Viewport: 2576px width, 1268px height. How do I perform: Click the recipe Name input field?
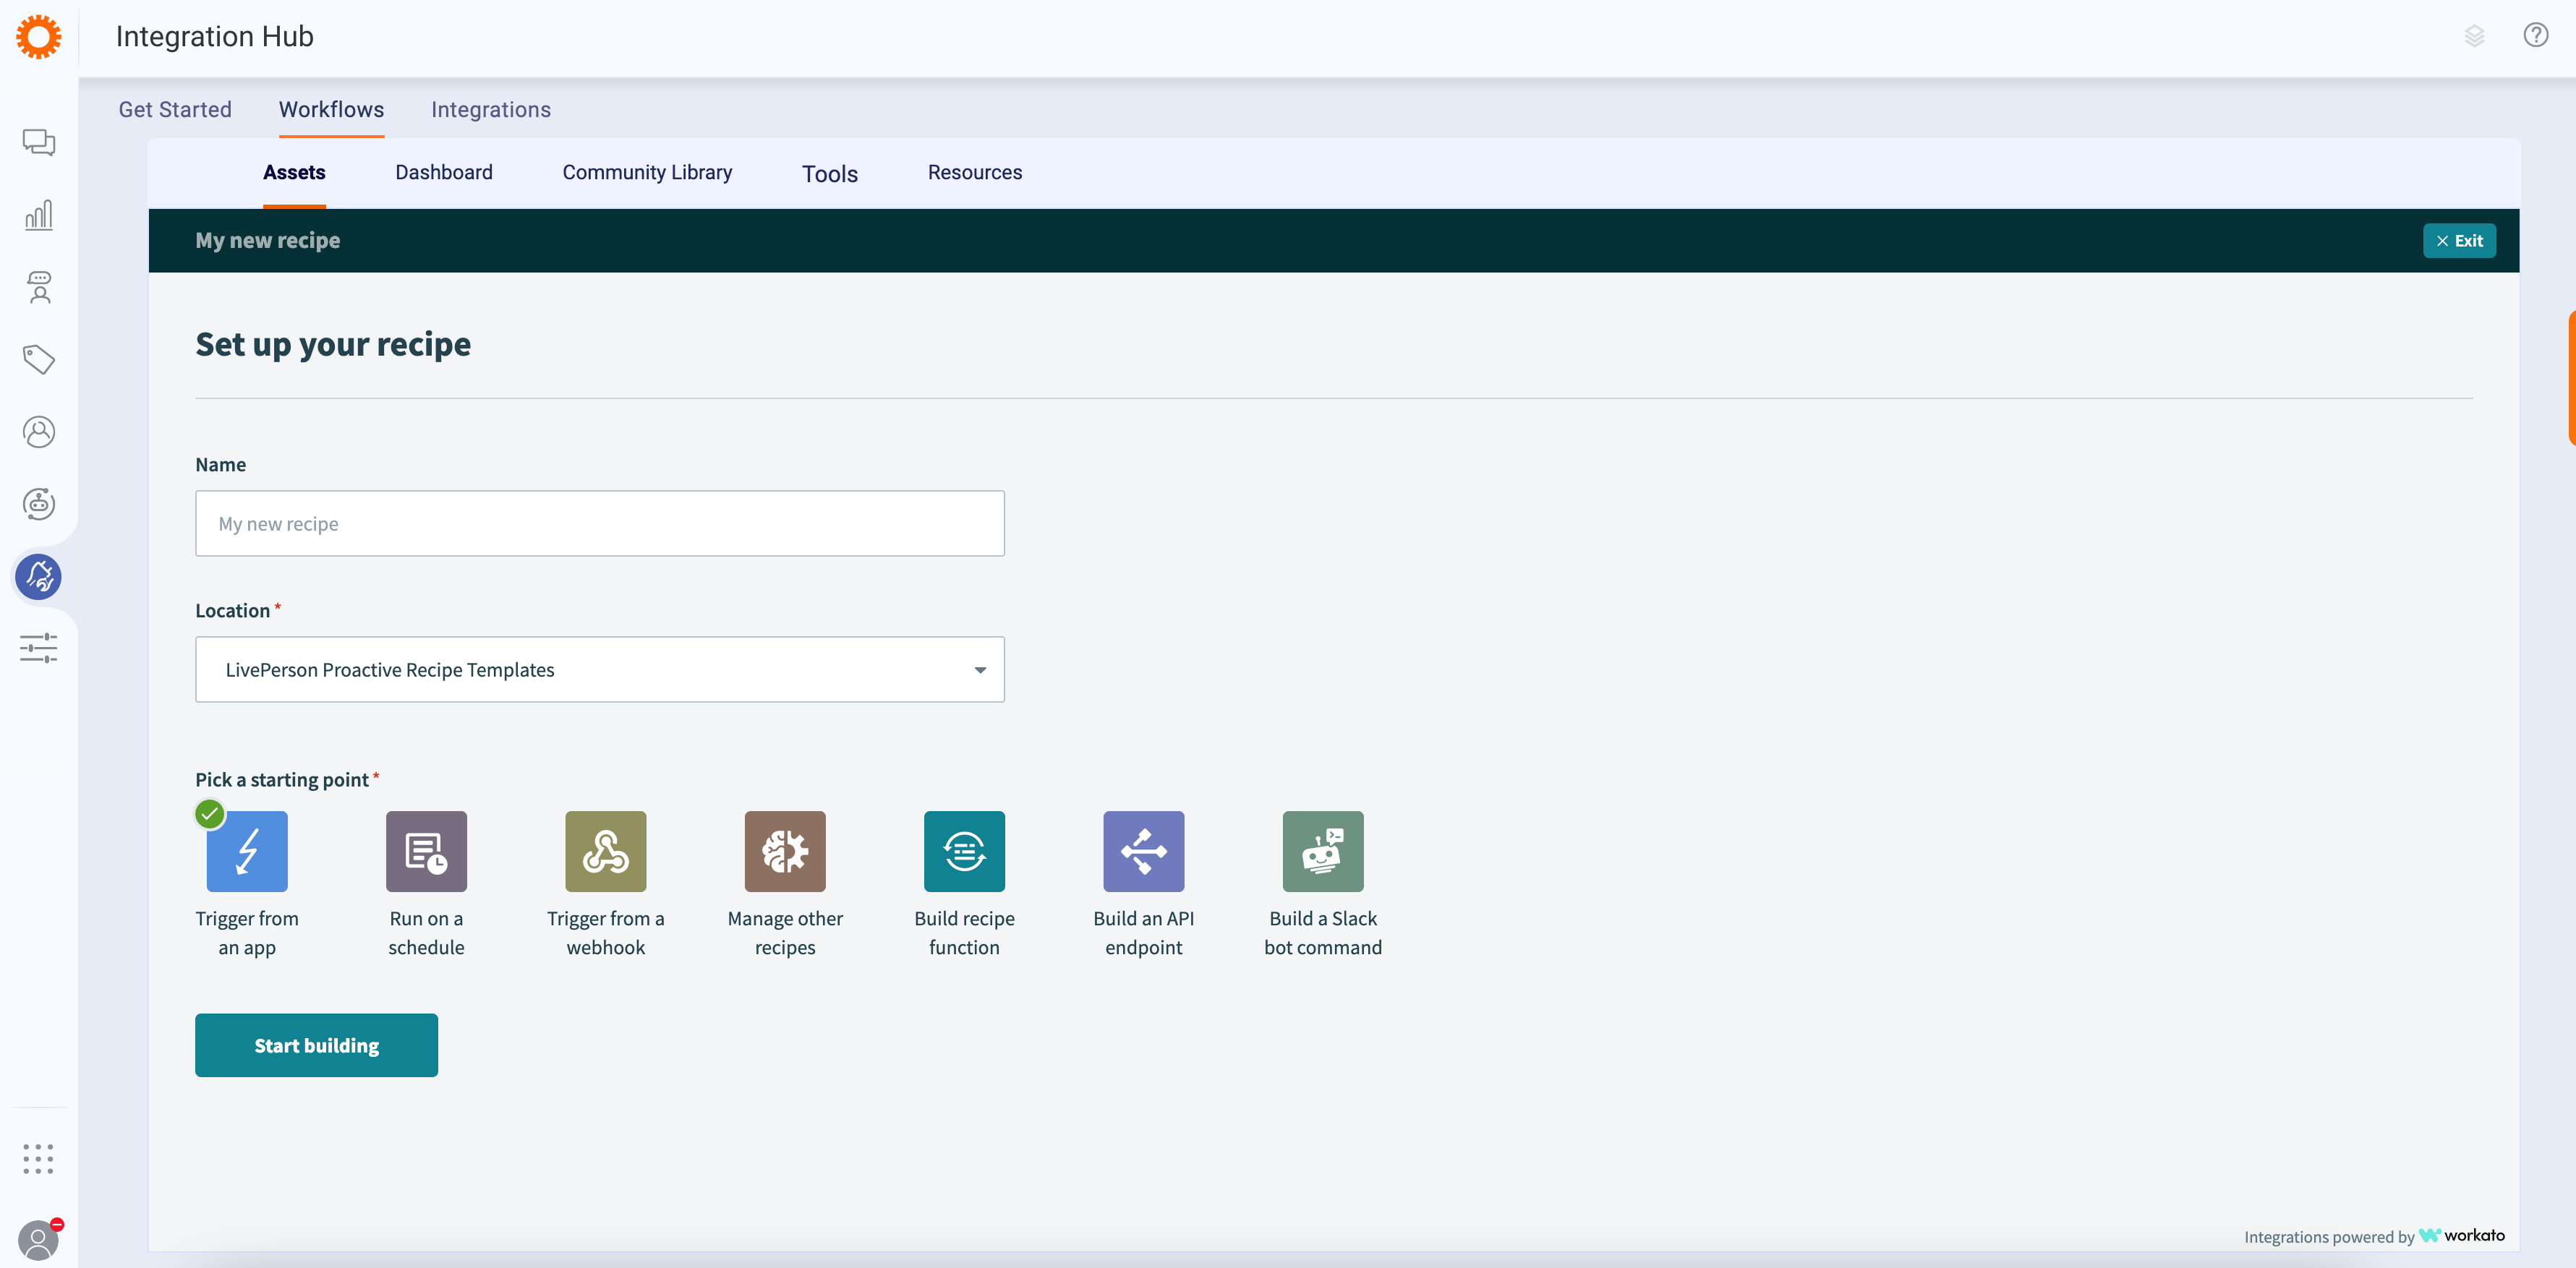pos(600,524)
